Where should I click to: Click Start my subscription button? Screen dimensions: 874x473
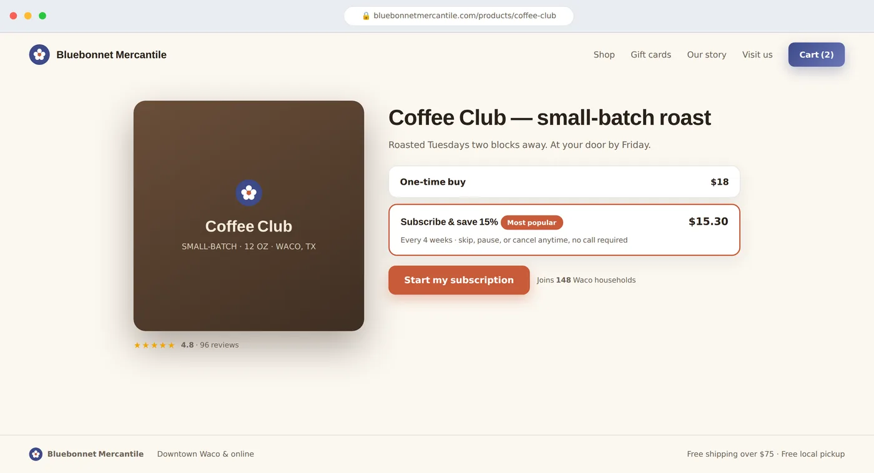(x=459, y=280)
